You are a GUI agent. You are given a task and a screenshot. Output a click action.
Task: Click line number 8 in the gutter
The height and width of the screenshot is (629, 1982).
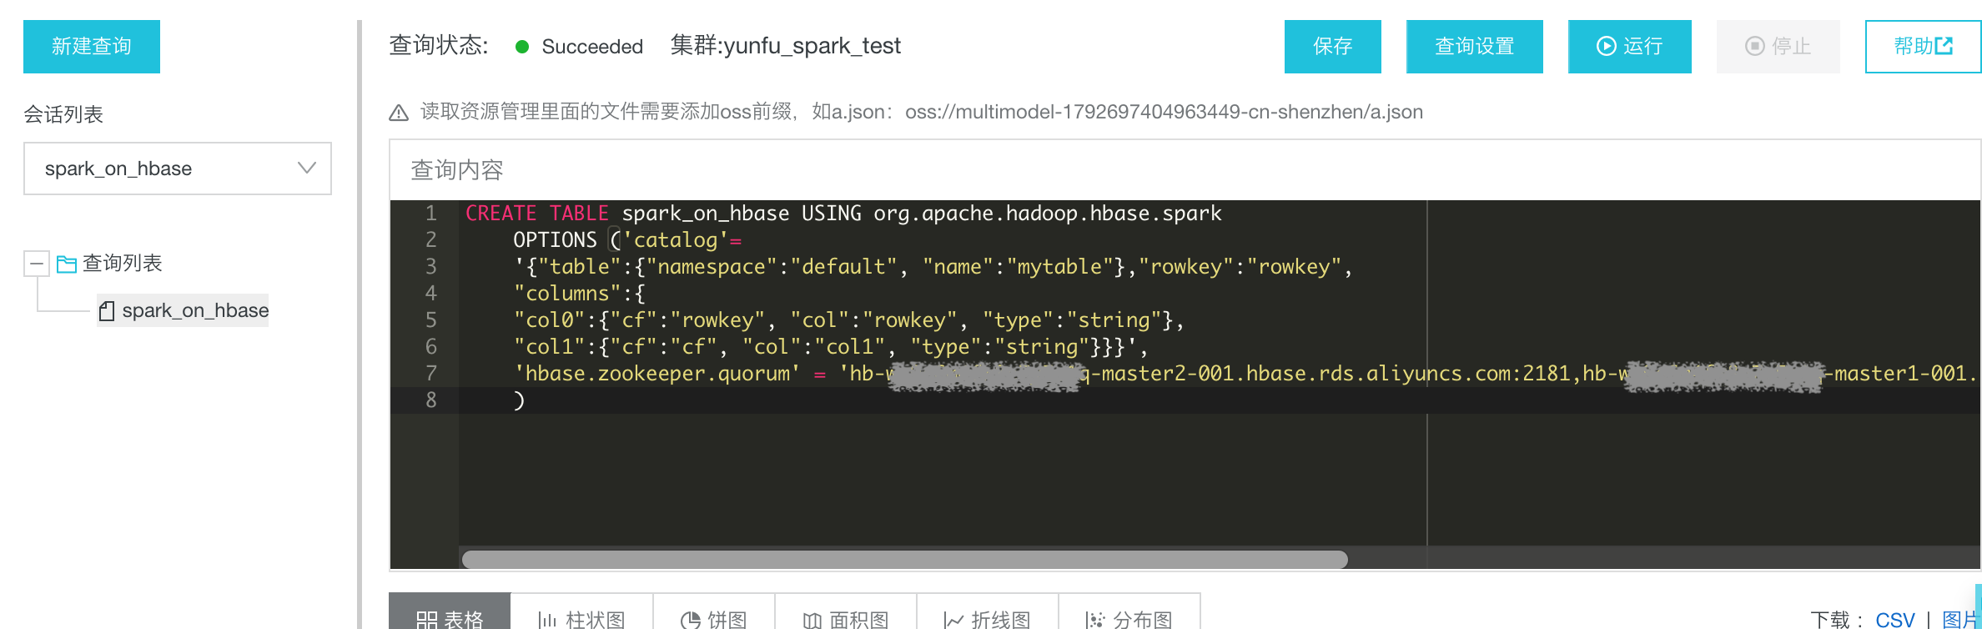pos(430,400)
